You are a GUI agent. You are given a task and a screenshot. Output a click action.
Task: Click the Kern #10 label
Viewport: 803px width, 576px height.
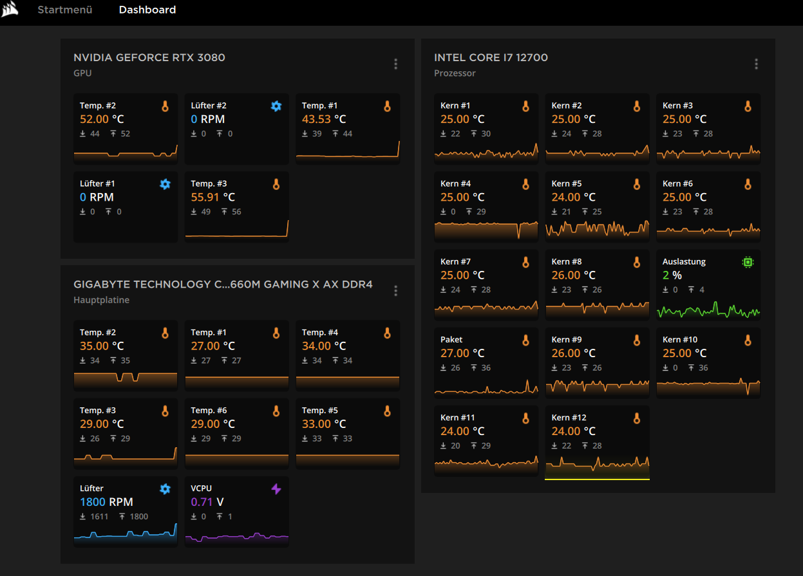coord(680,339)
